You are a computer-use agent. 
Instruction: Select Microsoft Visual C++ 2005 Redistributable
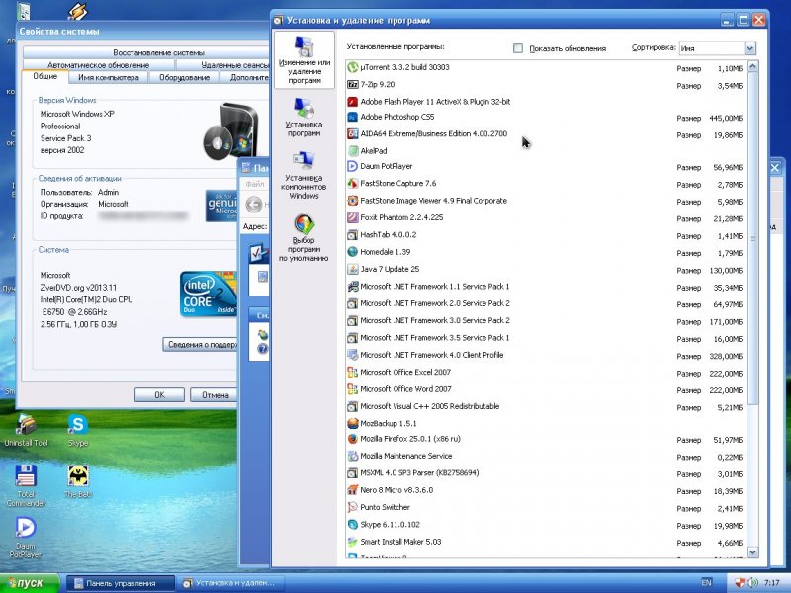point(547,406)
